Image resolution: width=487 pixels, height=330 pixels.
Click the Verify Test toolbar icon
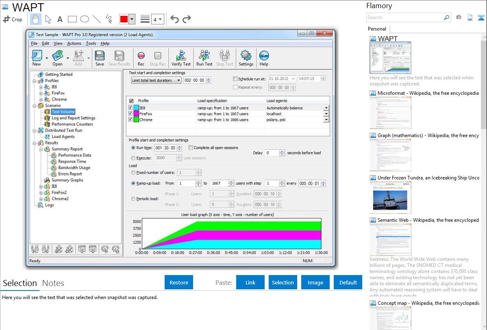click(181, 58)
